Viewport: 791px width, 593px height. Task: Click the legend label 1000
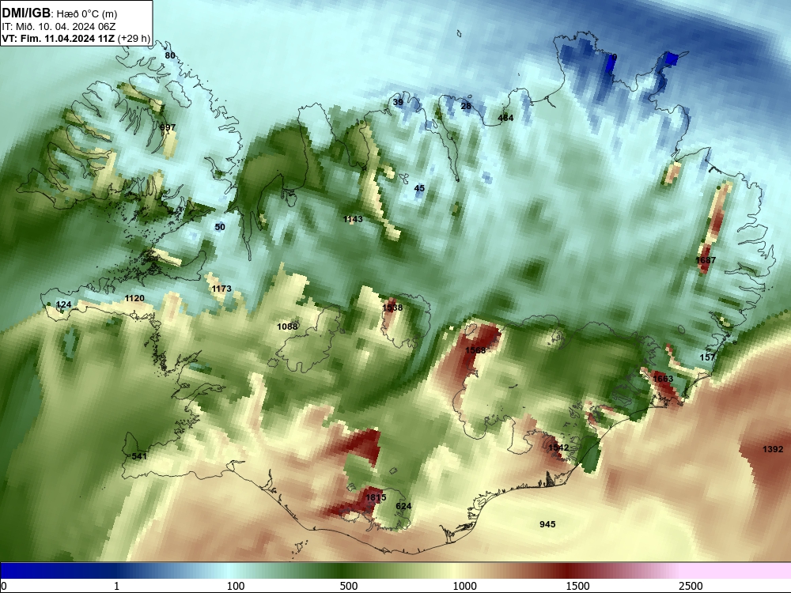pyautogui.click(x=464, y=586)
